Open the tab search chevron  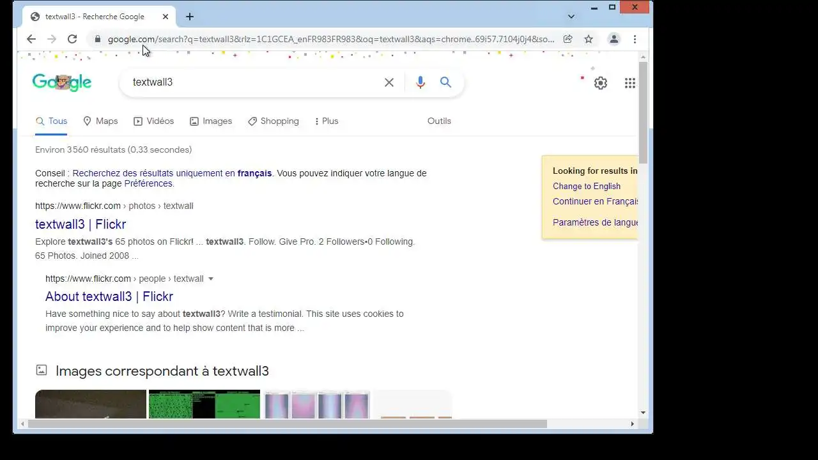tap(571, 17)
